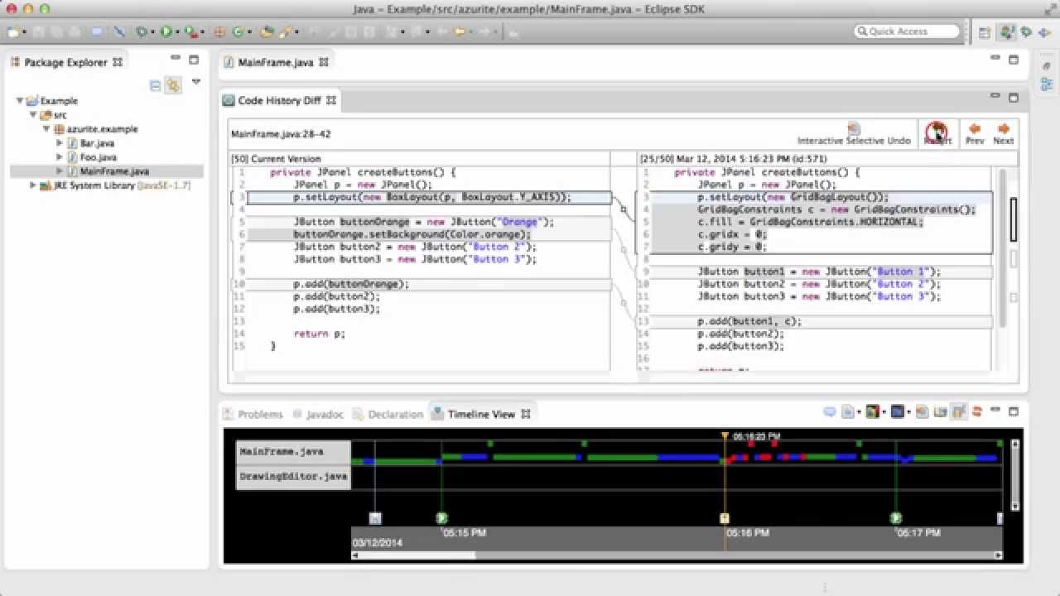This screenshot has width=1060, height=596.
Task: Click the green Run toolbar icon
Action: click(166, 32)
